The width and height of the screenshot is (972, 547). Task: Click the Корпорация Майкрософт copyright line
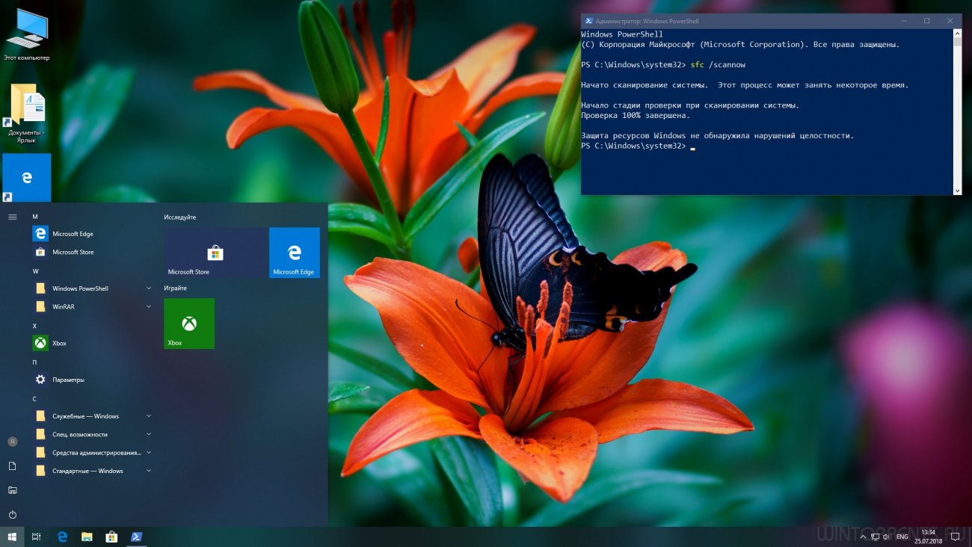pyautogui.click(x=740, y=45)
